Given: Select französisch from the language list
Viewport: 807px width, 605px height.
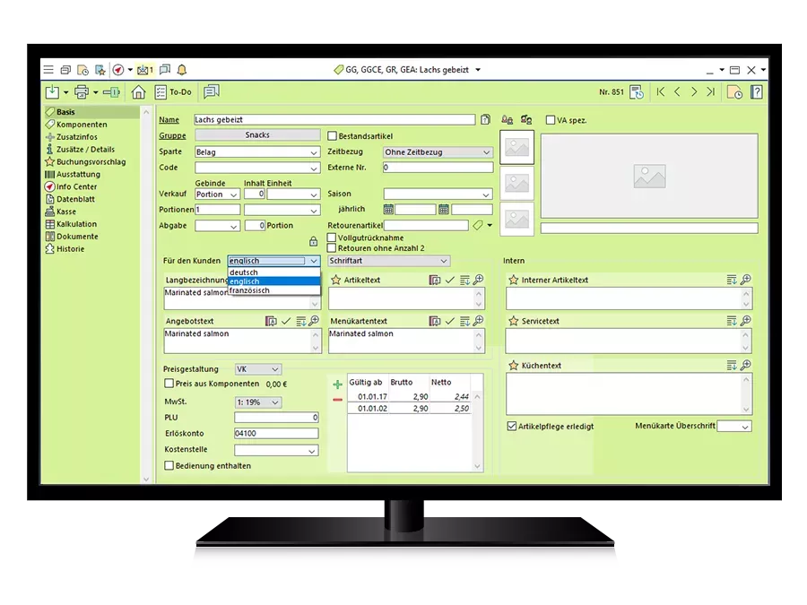Looking at the screenshot, I should coord(249,290).
